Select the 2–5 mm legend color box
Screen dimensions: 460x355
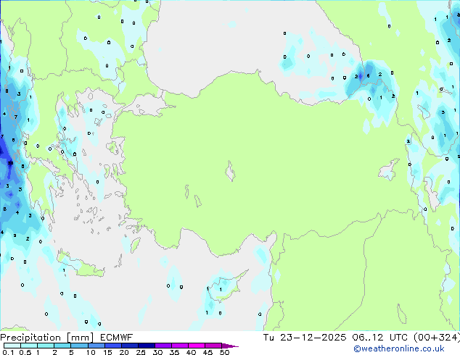tap(62, 346)
